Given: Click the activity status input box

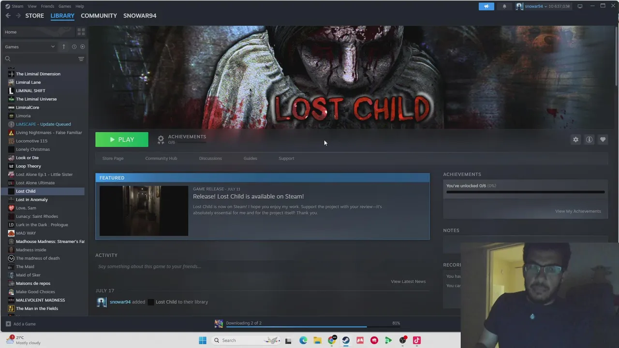Looking at the screenshot, I should tap(262, 266).
